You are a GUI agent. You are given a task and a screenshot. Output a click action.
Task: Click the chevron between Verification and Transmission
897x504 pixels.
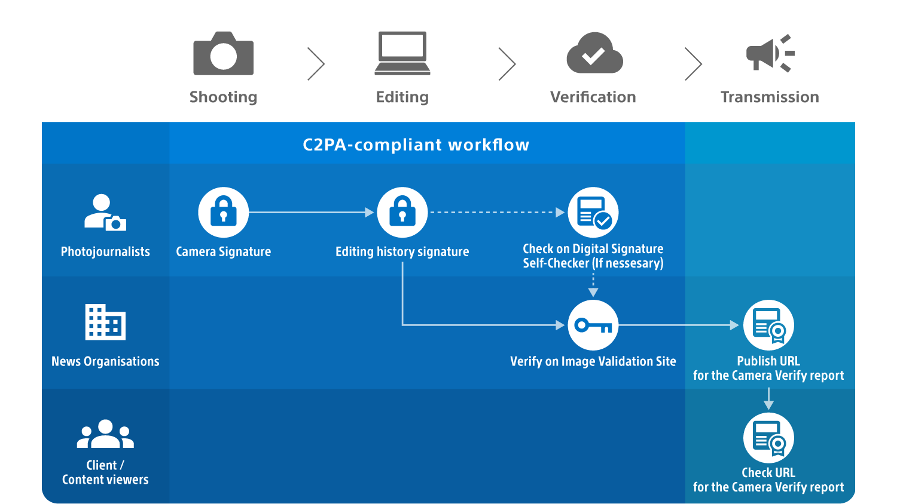(x=694, y=64)
